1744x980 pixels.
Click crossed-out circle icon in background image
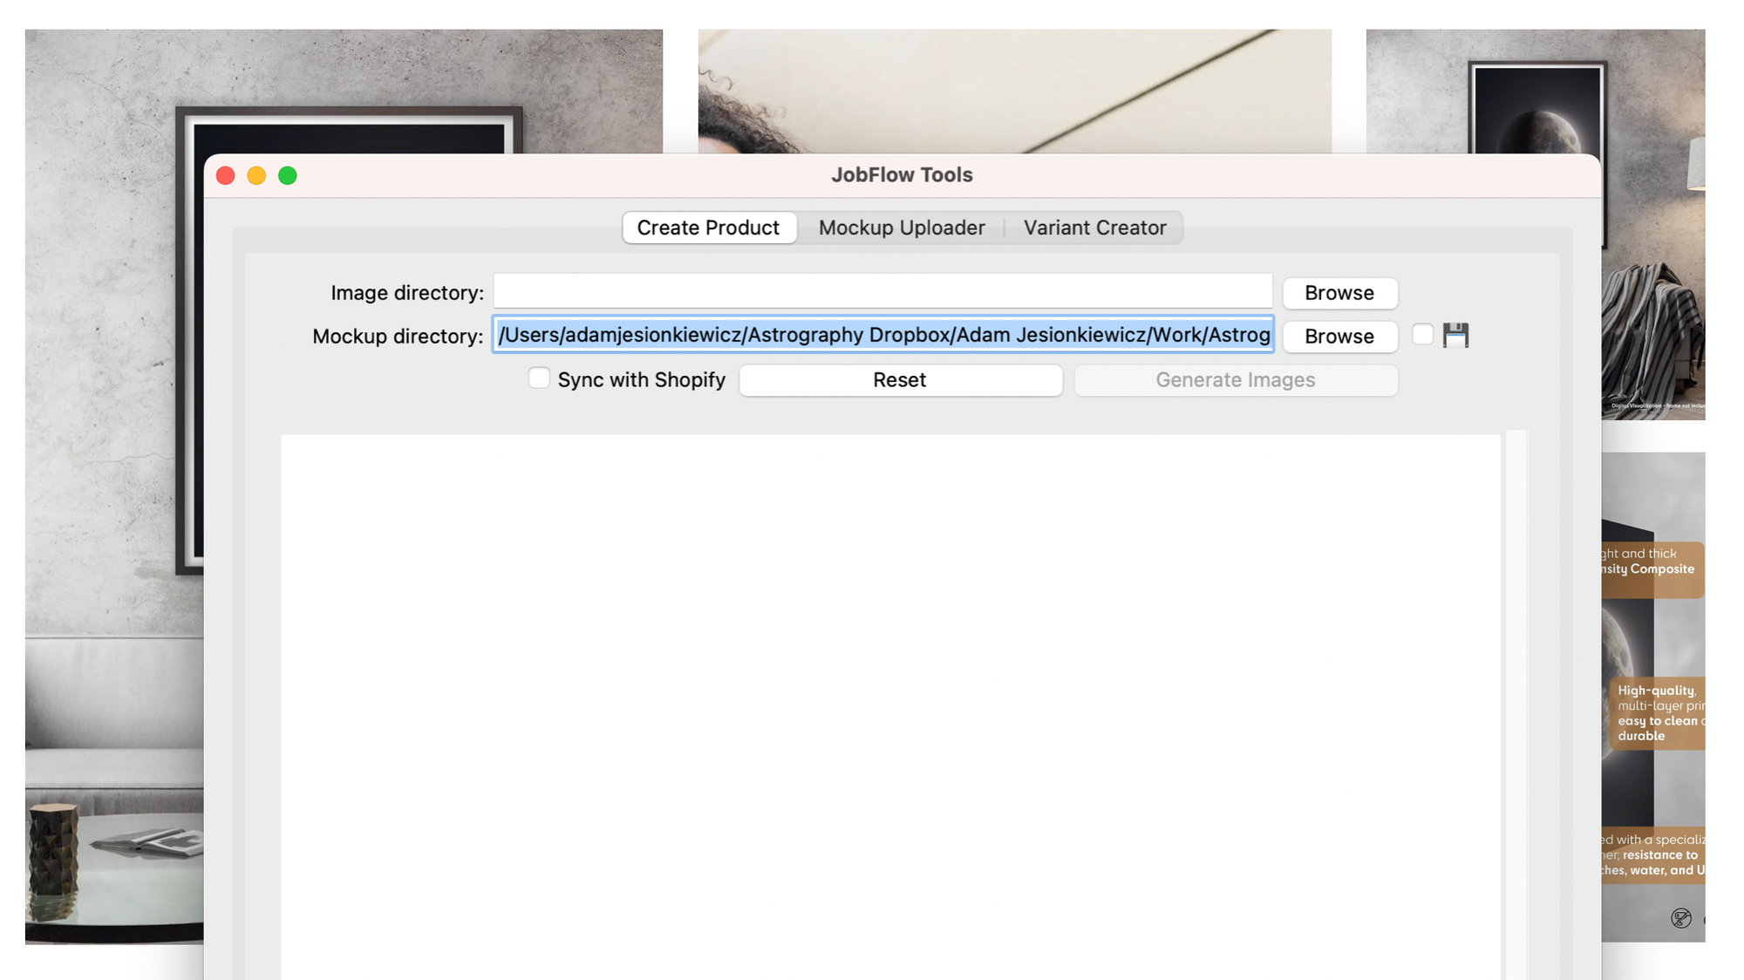point(1680,918)
